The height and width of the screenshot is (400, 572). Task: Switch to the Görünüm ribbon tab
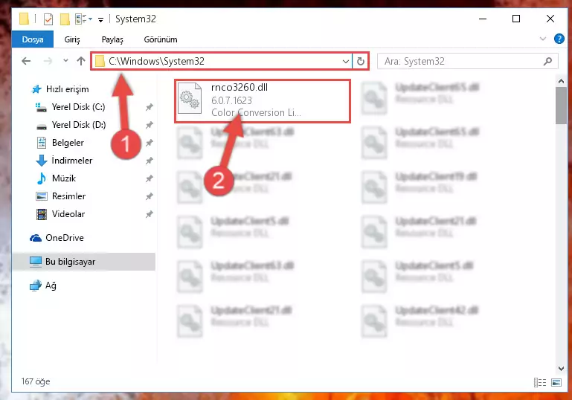(161, 39)
